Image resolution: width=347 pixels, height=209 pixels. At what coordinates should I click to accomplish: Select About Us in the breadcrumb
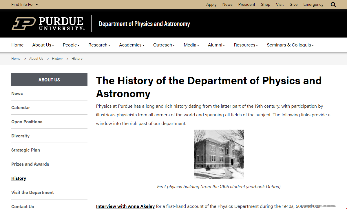36,59
